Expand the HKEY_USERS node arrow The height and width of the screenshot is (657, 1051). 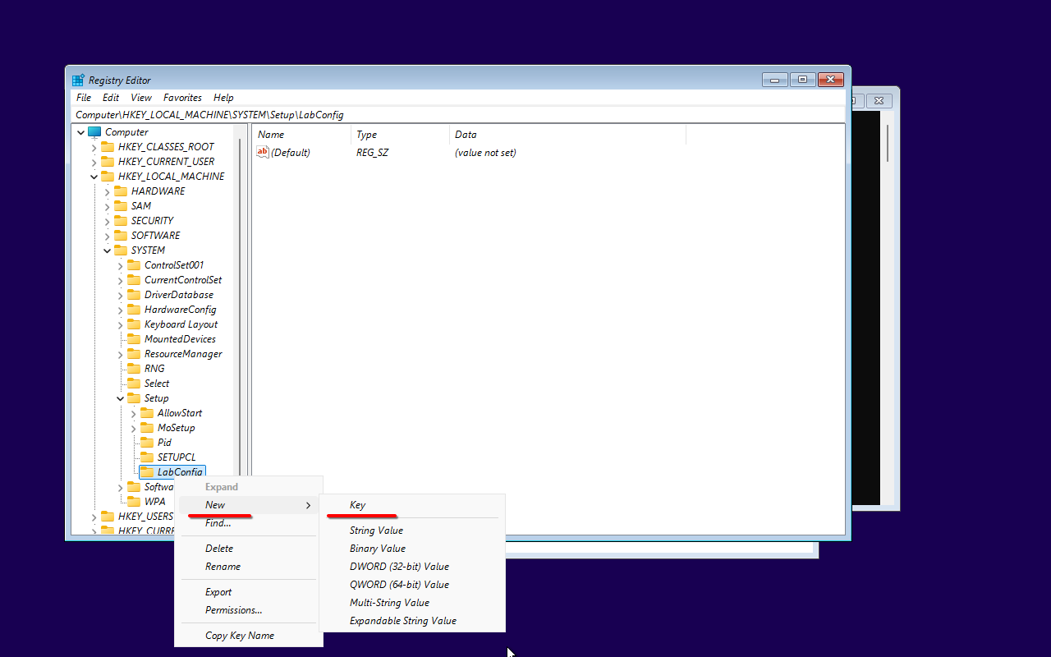tap(94, 517)
